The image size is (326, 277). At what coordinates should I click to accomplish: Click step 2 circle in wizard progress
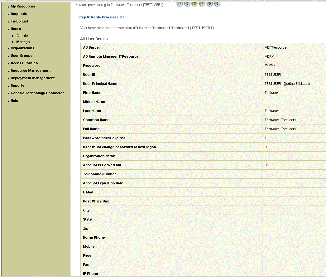click(x=187, y=3)
